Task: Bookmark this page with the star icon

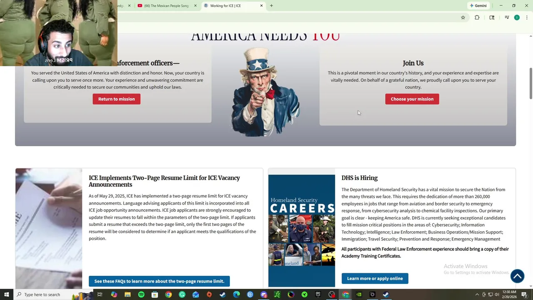Action: 463,17
